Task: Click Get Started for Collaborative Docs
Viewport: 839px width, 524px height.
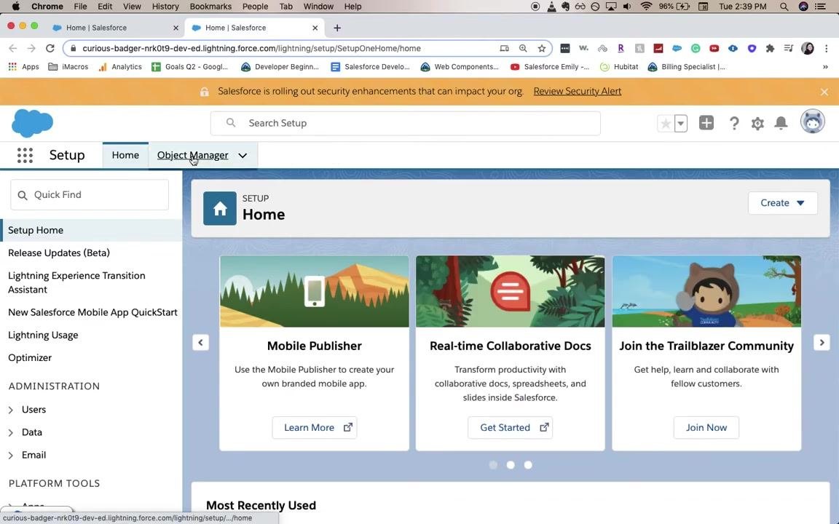Action: (x=510, y=428)
